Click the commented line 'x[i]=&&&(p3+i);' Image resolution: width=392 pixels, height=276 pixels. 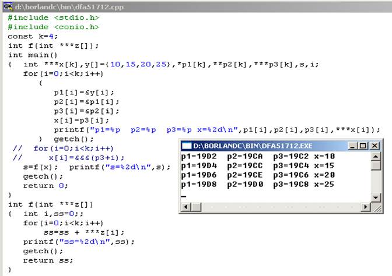[86, 158]
